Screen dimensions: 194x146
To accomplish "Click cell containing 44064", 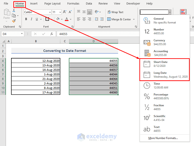I will coord(94,79).
